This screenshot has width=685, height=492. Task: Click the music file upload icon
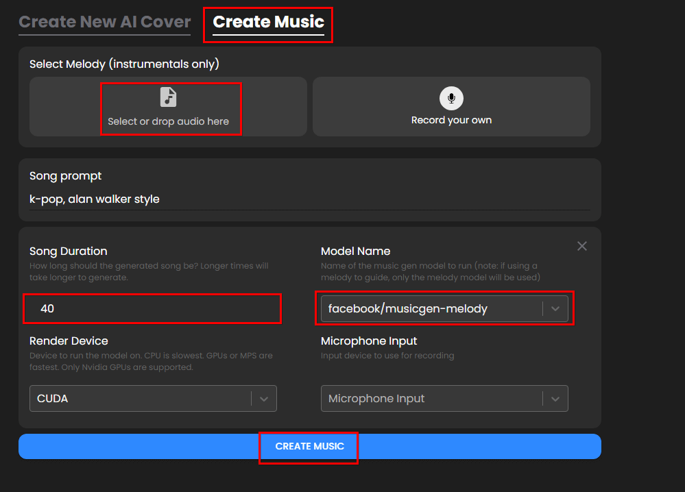point(168,97)
